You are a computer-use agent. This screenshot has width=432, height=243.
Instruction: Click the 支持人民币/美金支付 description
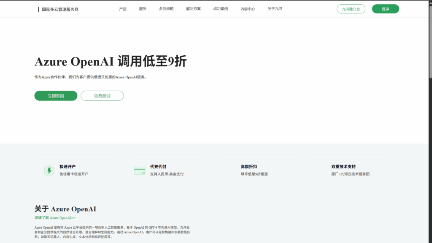(167, 174)
